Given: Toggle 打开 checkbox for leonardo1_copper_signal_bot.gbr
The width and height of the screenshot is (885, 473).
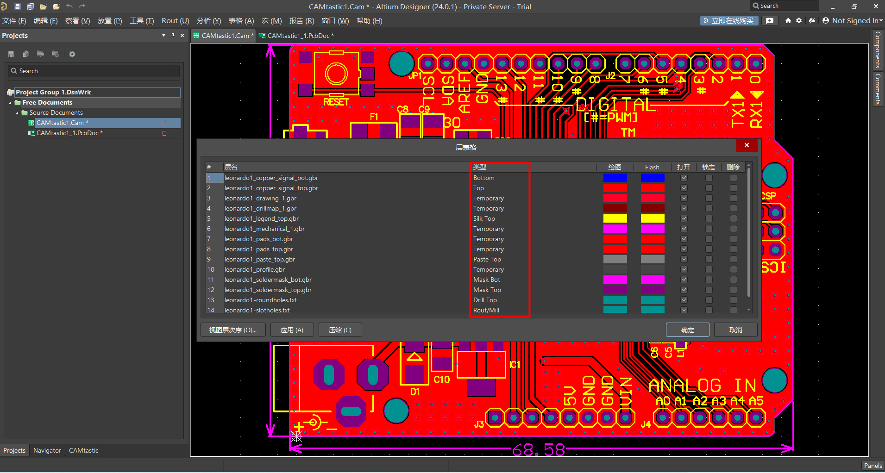Looking at the screenshot, I should point(684,178).
